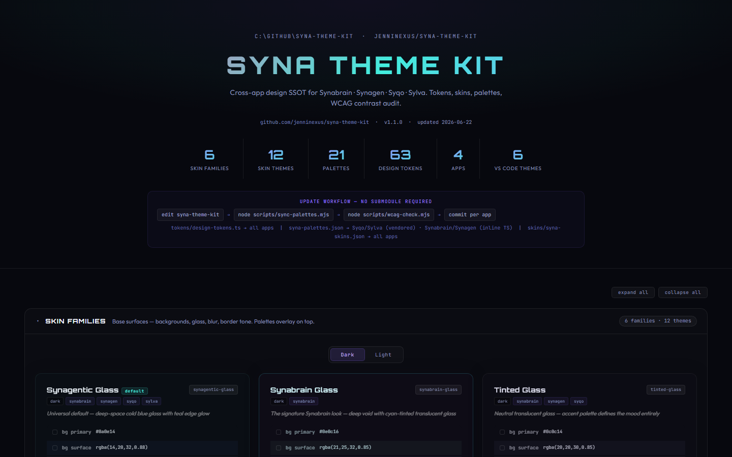This screenshot has height=457, width=732.
Task: Click the 63 DESIGN TOKENS stat
Action: tap(401, 159)
